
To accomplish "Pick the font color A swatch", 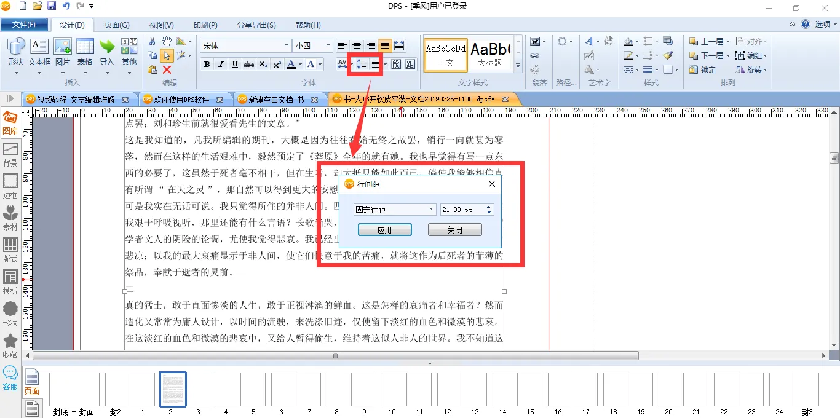I will tap(291, 65).
